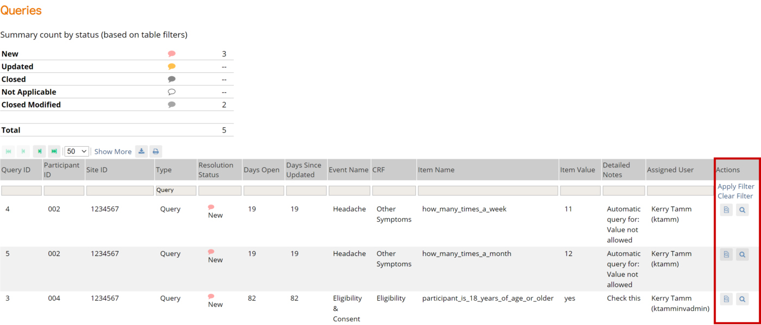Click Show More to reveal extra columns
This screenshot has width=761, height=325.
pyautogui.click(x=113, y=151)
